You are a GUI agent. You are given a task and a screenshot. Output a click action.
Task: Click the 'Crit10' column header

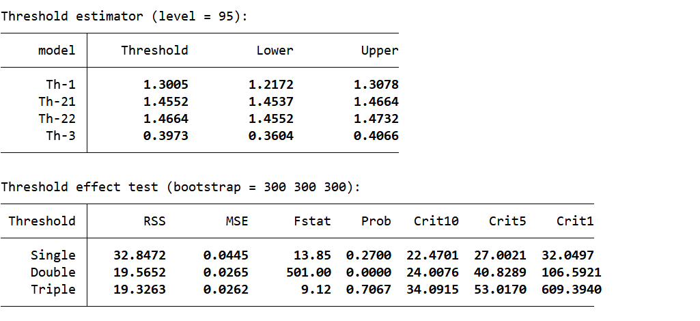click(x=436, y=221)
